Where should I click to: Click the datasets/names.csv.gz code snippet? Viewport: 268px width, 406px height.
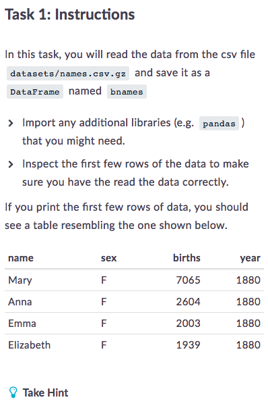(68, 74)
